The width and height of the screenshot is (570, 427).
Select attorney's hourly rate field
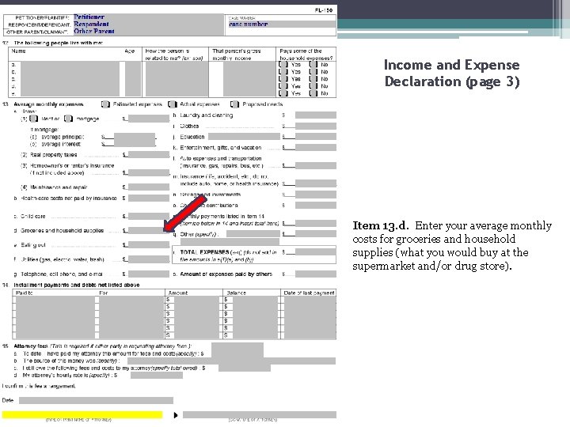coord(157,376)
